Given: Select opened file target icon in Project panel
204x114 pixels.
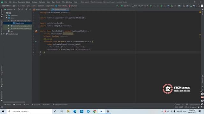Looking at the screenshot, I should 18,9.
